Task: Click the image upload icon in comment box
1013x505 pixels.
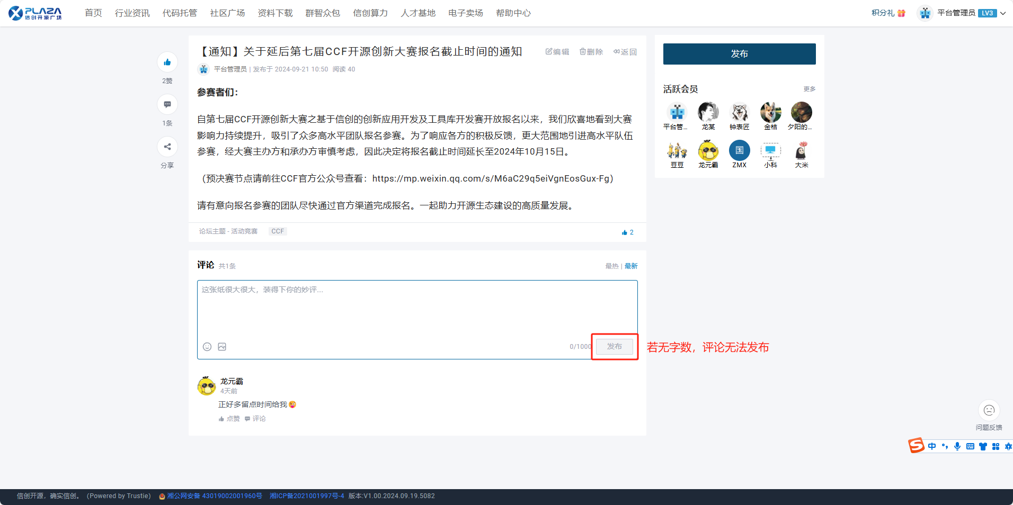Action: click(222, 347)
